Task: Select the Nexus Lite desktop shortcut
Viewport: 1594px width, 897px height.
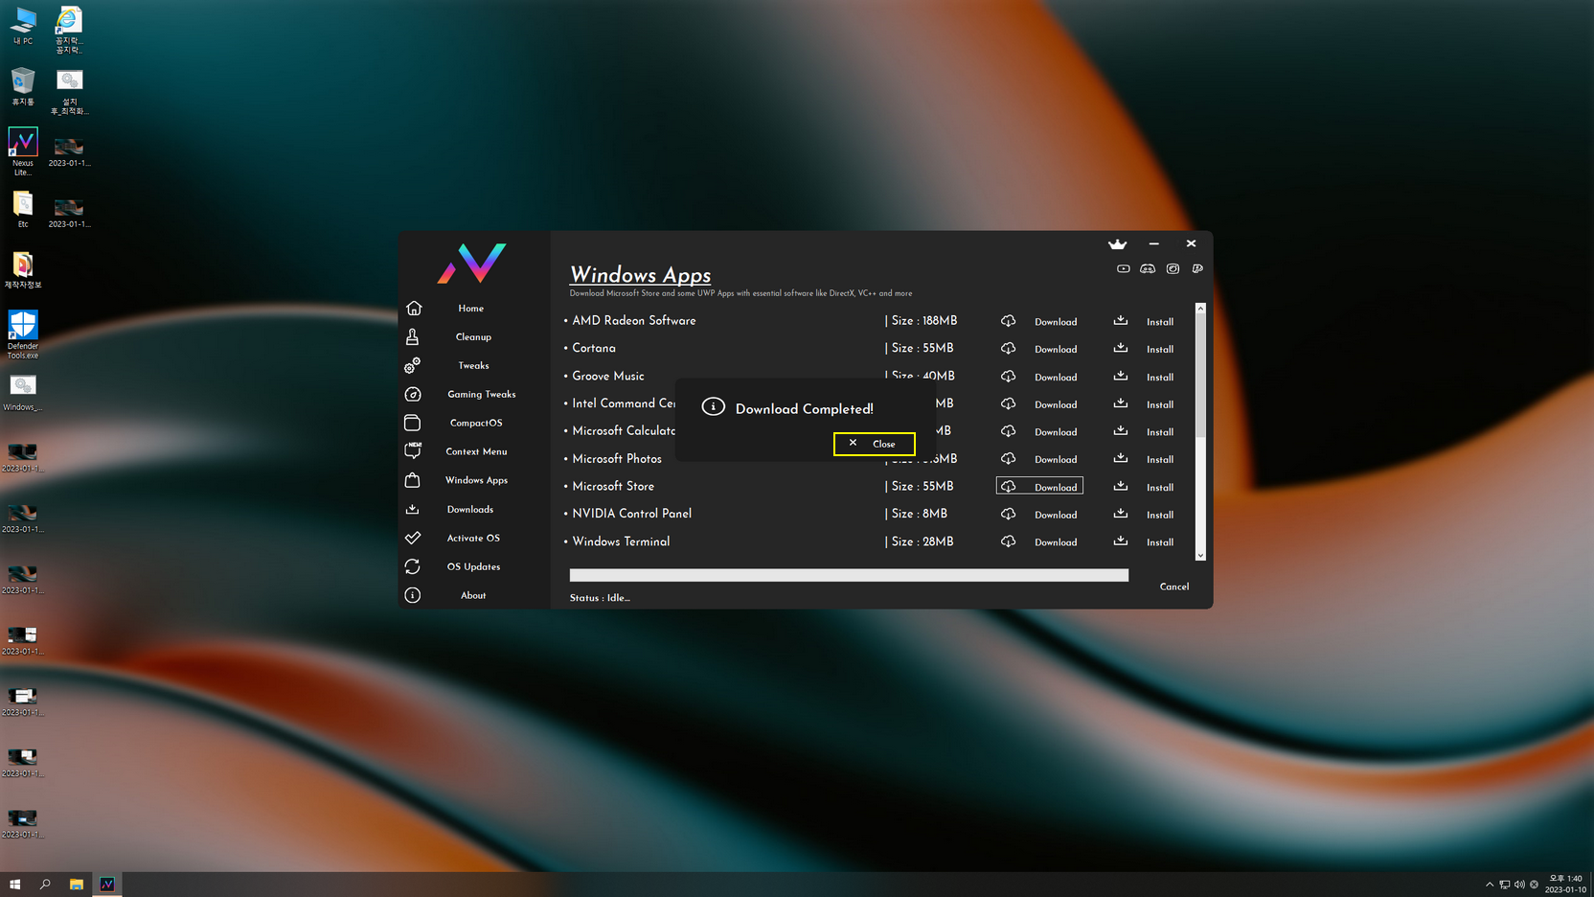Action: 23,151
